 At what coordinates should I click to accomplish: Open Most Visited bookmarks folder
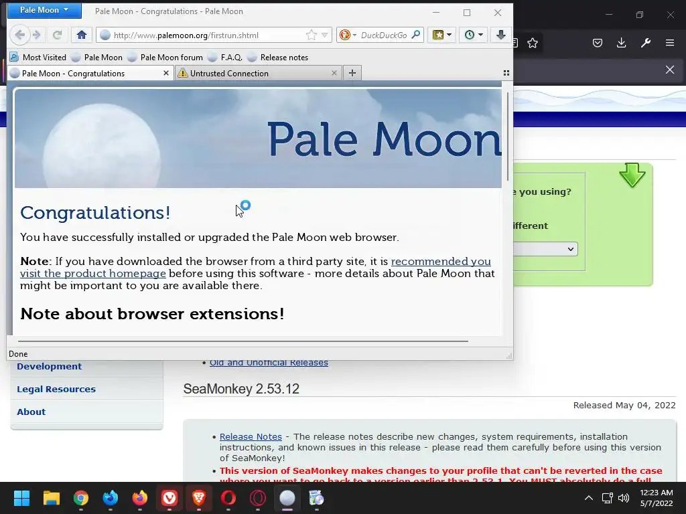point(38,58)
